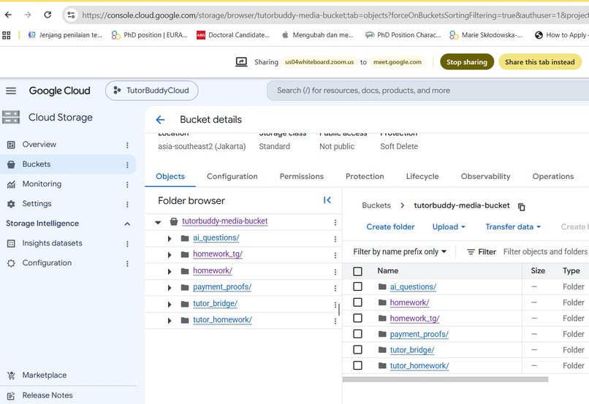Check the box for homework_tg/ row
Viewport: 589px width, 404px height.
[x=357, y=319]
